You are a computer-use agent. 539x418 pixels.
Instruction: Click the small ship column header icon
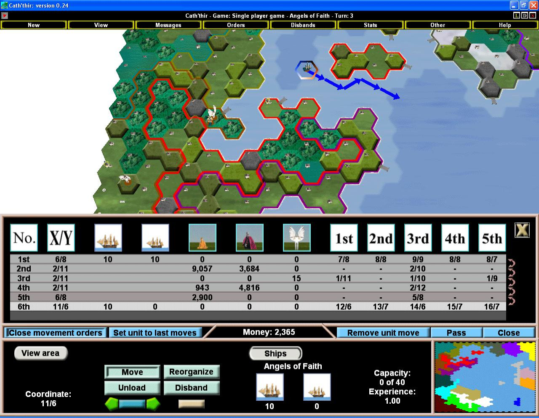tap(155, 238)
